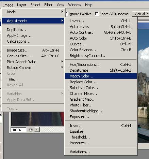Apply Auto Contrast adjustment
Screen dimensions: 149x159
pos(101,32)
